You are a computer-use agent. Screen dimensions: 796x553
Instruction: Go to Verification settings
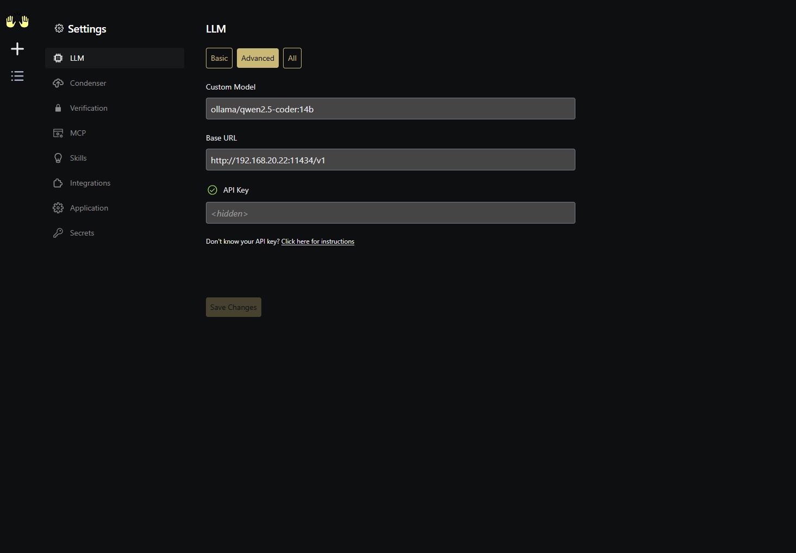coord(115,108)
